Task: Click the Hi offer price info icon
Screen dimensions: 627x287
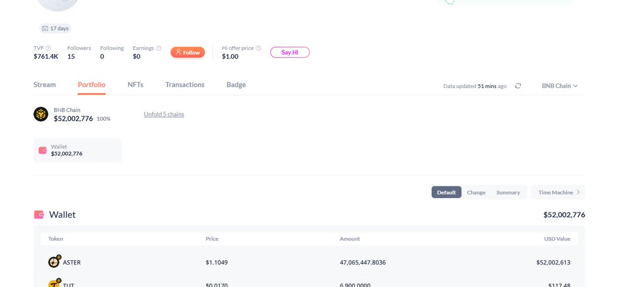Action: [258, 48]
